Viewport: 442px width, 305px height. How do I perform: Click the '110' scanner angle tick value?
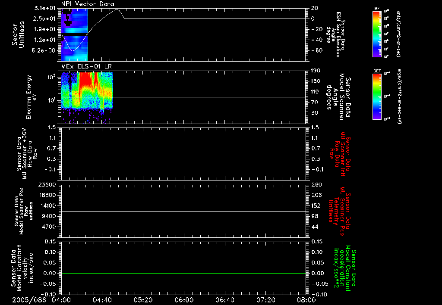(x=316, y=92)
